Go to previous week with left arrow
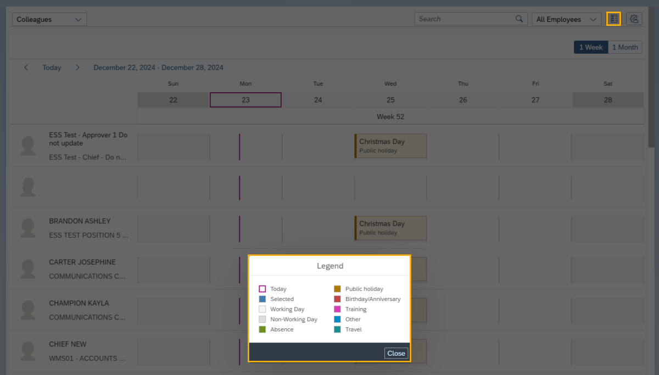The width and height of the screenshot is (659, 375). click(26, 68)
